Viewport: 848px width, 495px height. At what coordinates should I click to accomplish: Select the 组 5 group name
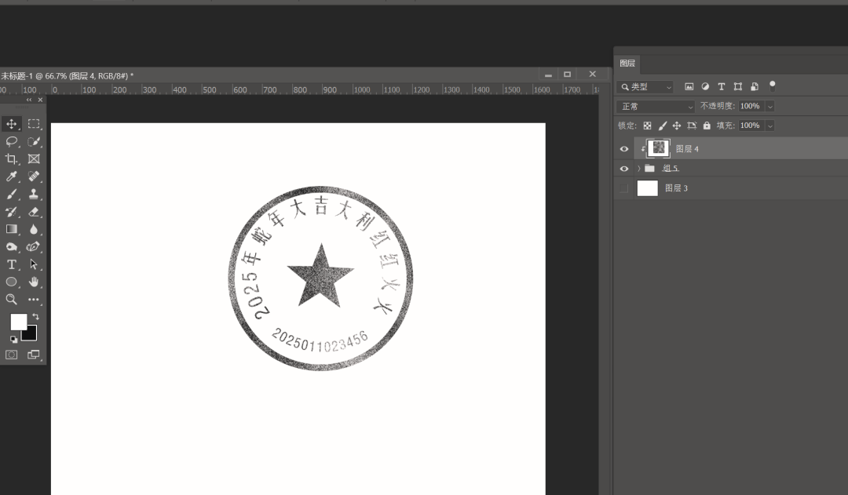coord(671,169)
